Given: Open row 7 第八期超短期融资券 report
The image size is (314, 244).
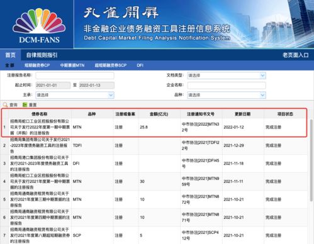Looking at the screenshot, I should 40,235.
